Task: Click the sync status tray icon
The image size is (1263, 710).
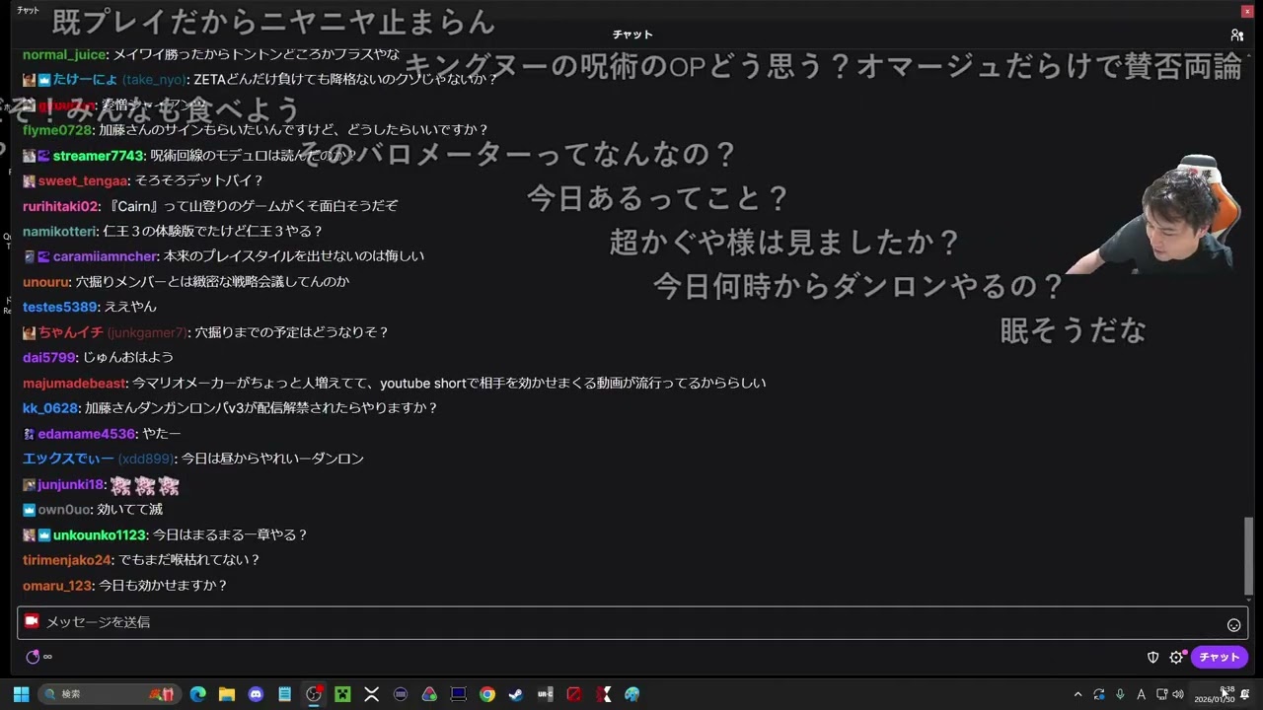Action: [1099, 694]
